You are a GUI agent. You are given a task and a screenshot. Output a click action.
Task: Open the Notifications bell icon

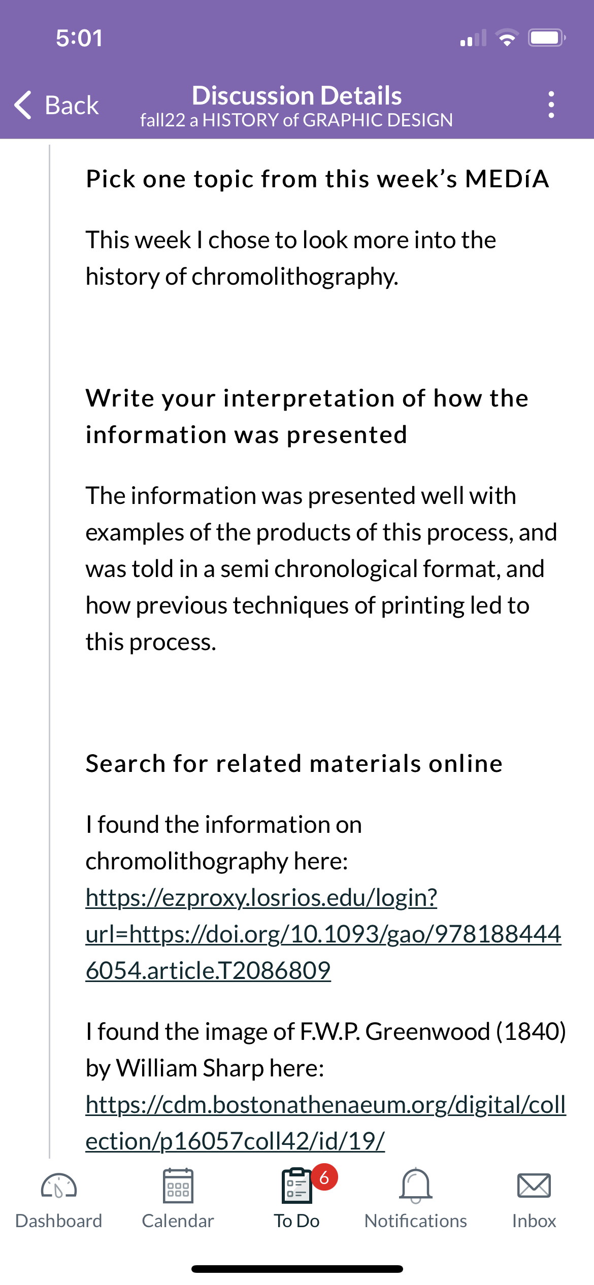(x=416, y=1186)
